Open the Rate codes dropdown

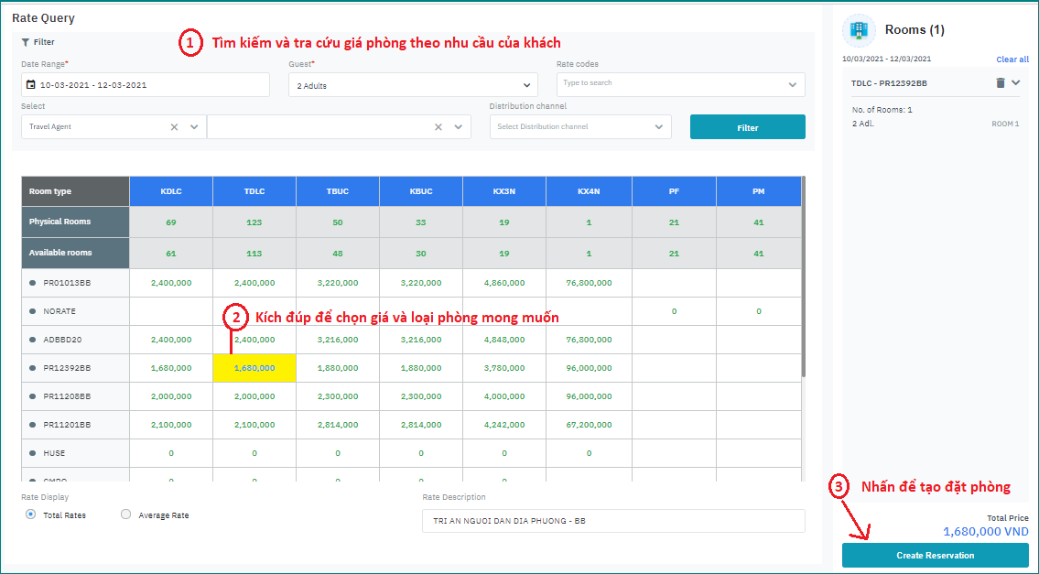[x=792, y=85]
